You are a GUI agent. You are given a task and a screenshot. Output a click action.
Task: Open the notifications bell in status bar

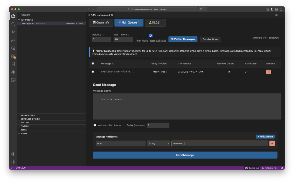(x=282, y=168)
